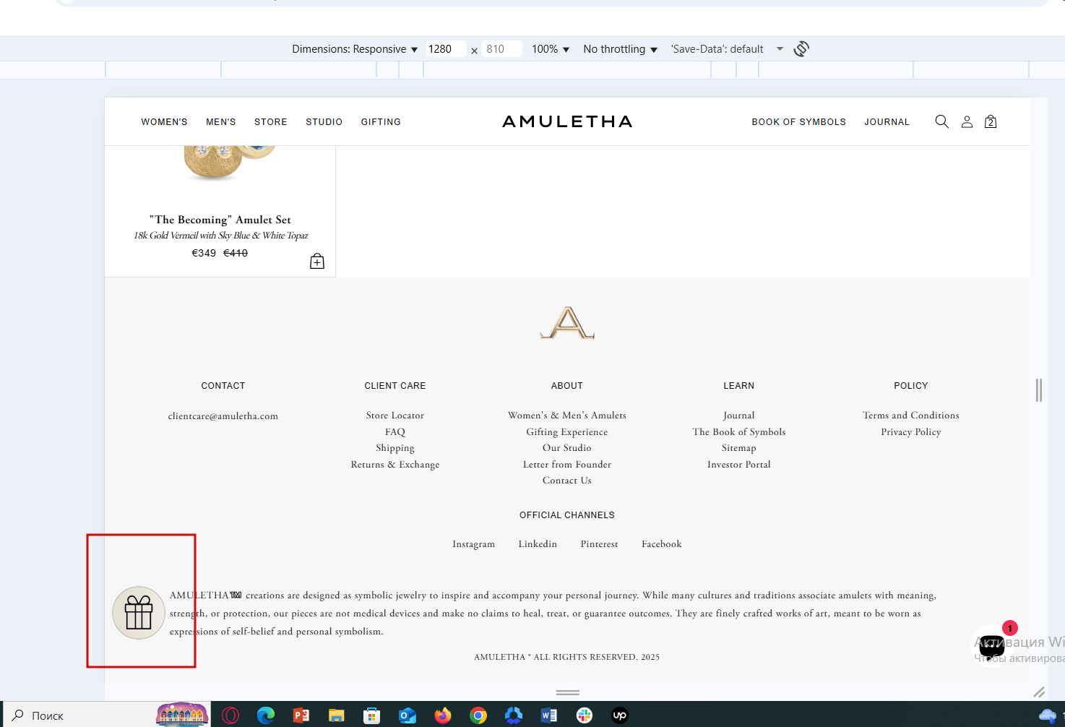Open The Book of Symbols footer link
The width and height of the screenshot is (1065, 727).
739,432
